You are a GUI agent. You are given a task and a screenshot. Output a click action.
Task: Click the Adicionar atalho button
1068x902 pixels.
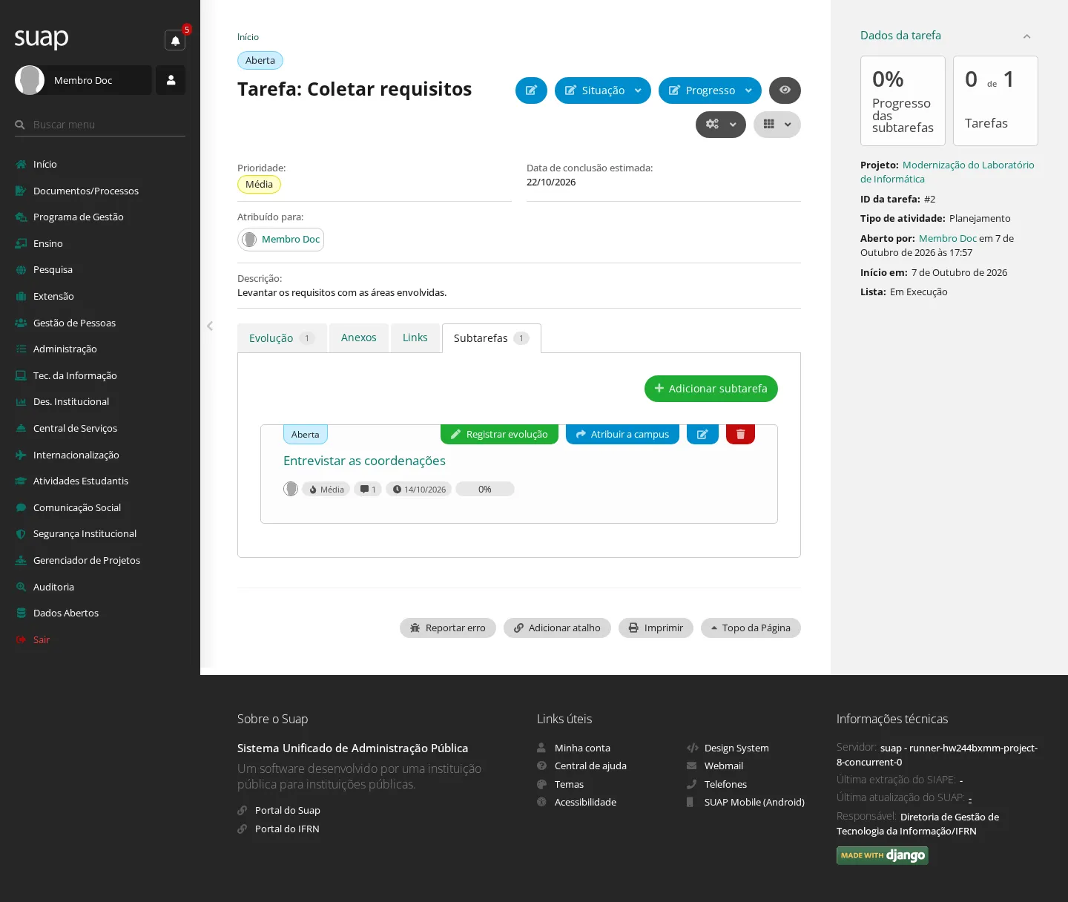pyautogui.click(x=557, y=628)
